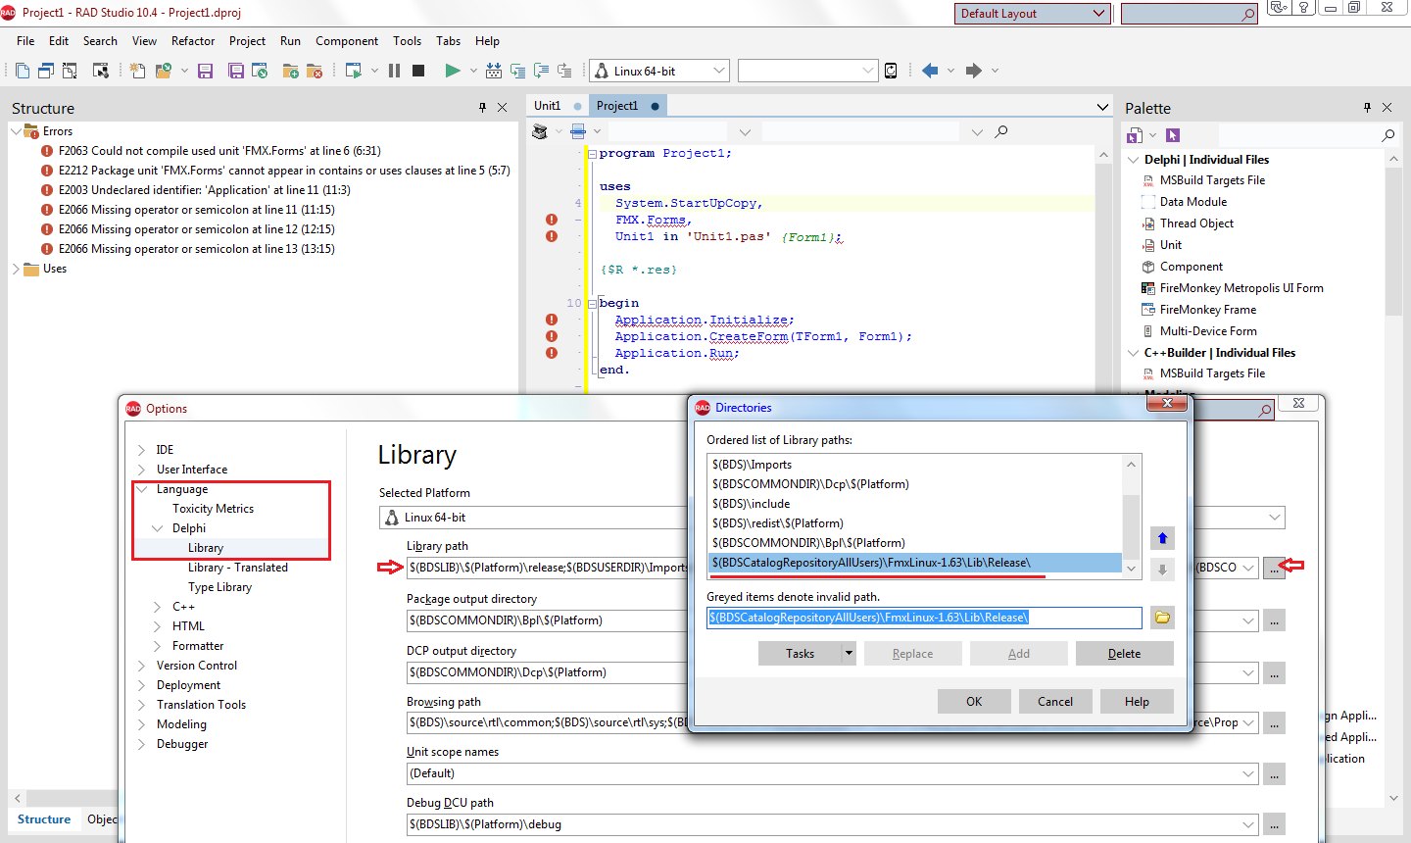The width and height of the screenshot is (1411, 843).
Task: Click the Save All toolbar icon
Action: 236,71
